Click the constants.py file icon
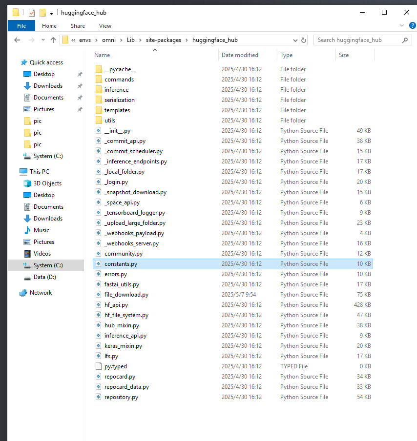The width and height of the screenshot is (417, 441). click(x=99, y=264)
